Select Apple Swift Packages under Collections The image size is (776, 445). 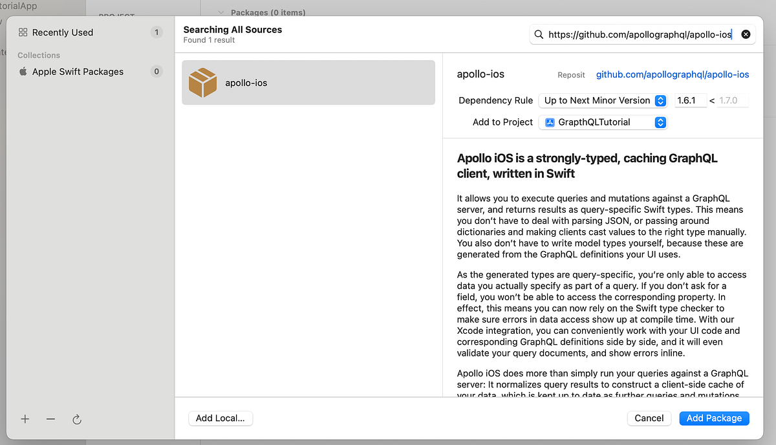pos(78,71)
